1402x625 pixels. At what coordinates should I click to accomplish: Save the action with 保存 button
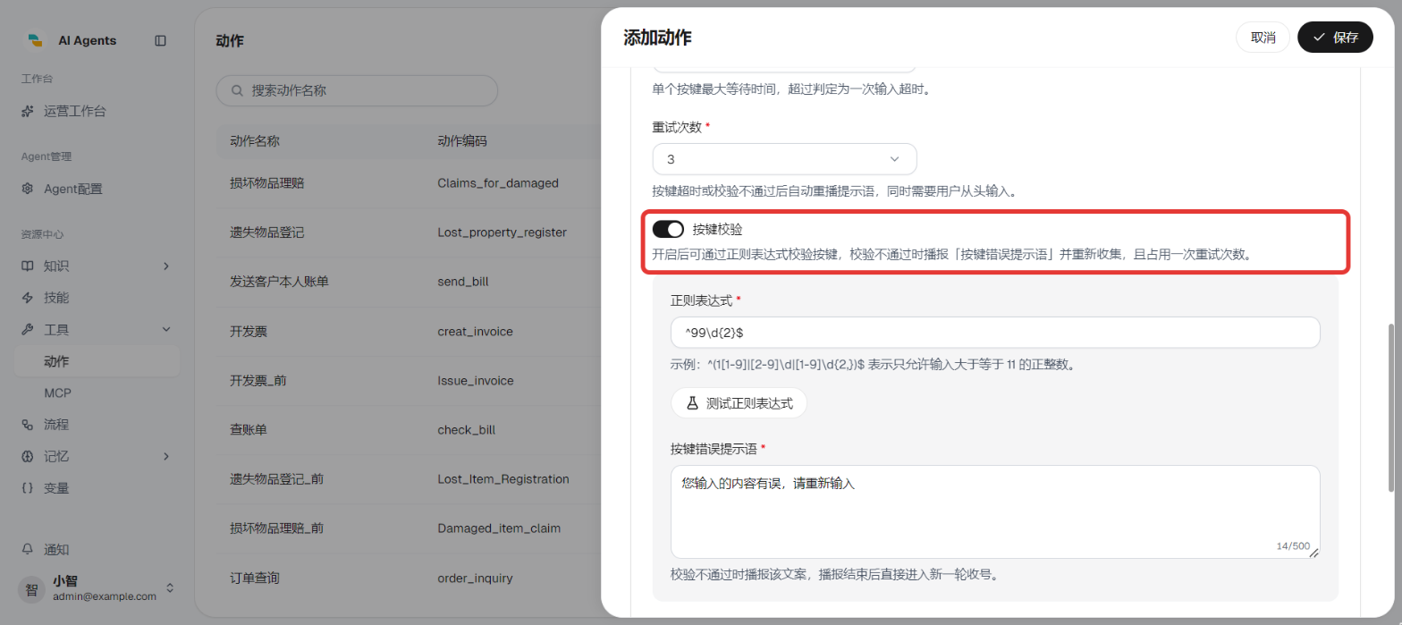tap(1335, 38)
